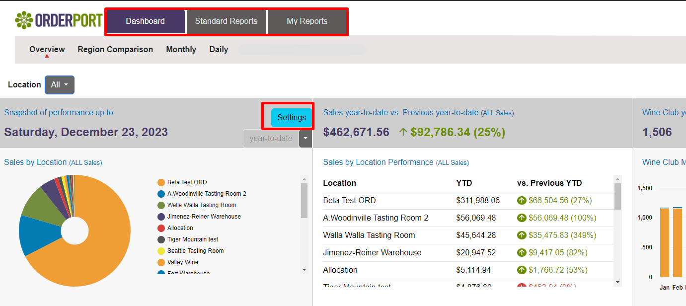The width and height of the screenshot is (686, 306).
Task: Go to Region Comparison view
Action: (x=115, y=49)
